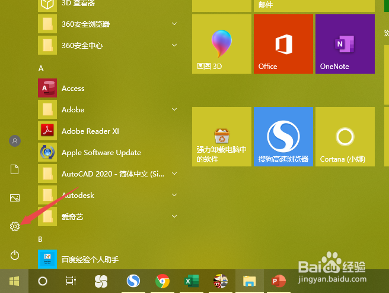Viewport: 389px width, 293px height.
Task: Open 百度经验个人助手 app
Action: (x=108, y=259)
